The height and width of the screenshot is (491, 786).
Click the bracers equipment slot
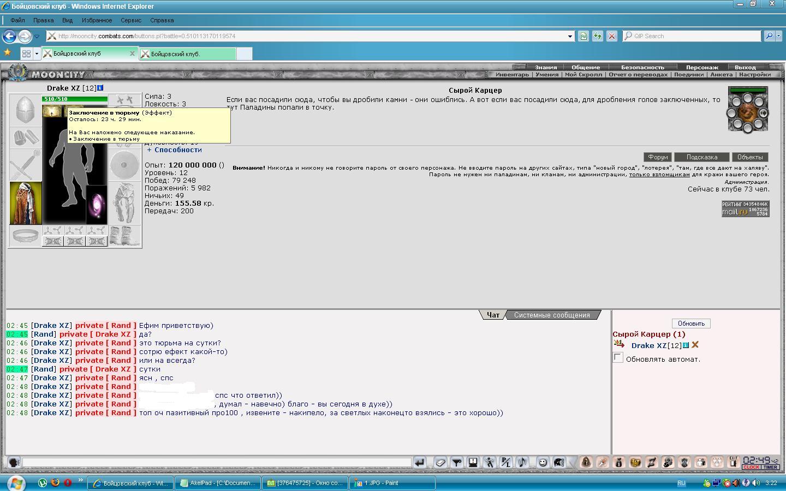(x=26, y=137)
